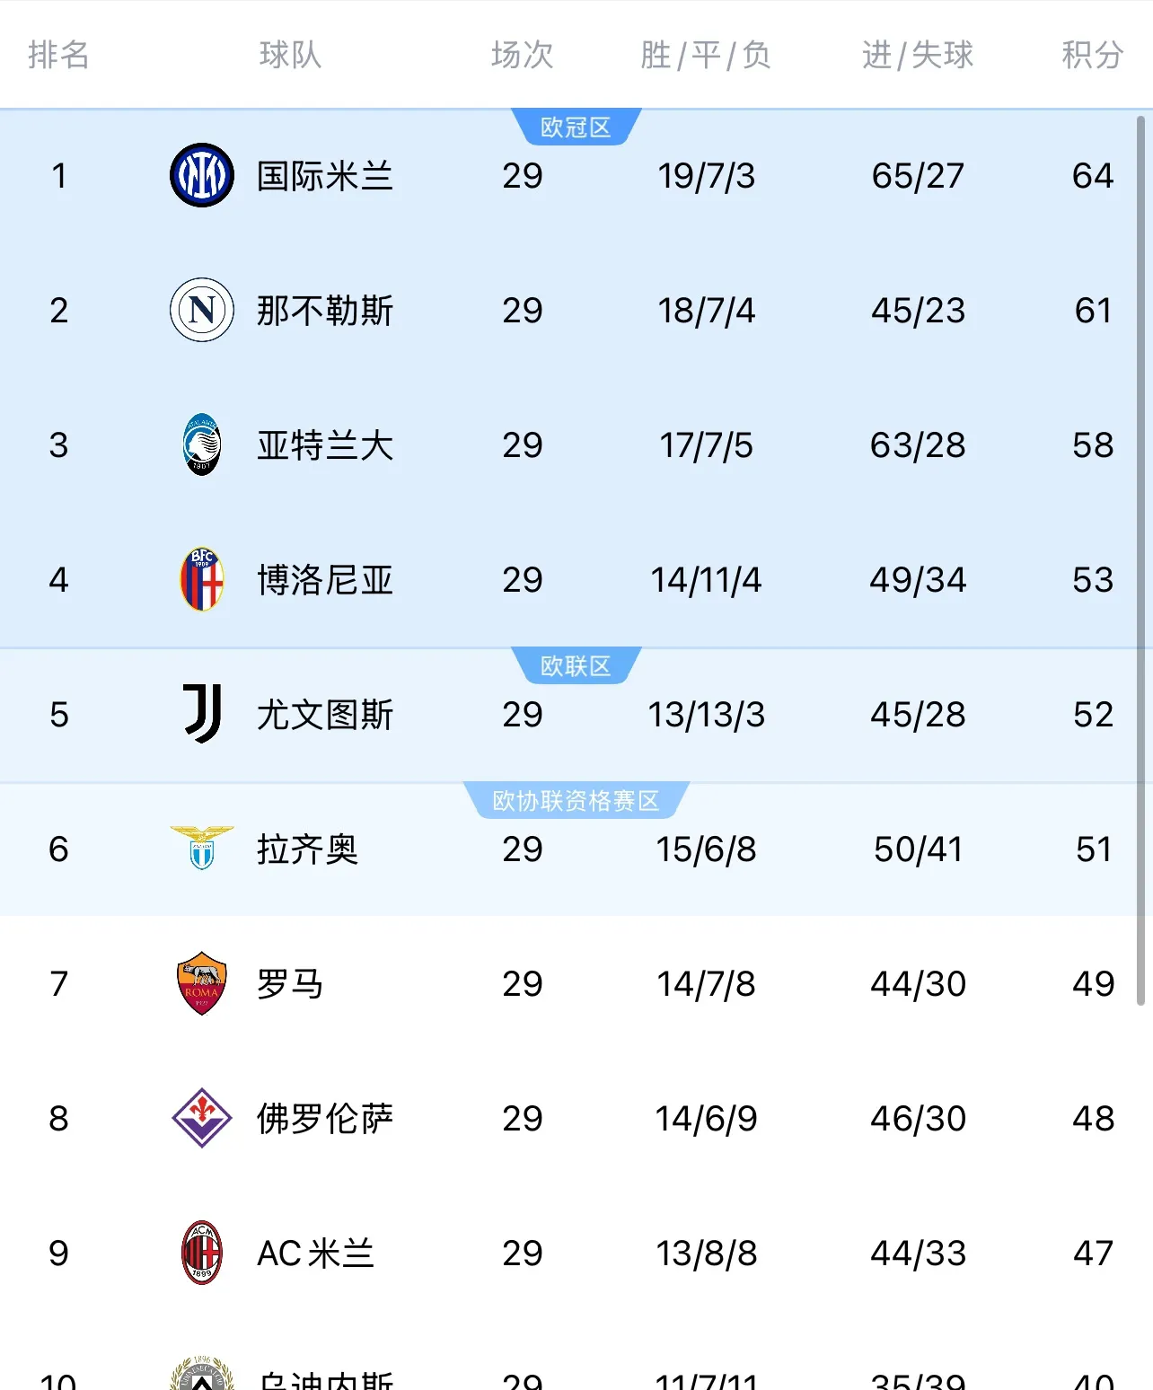1153x1390 pixels.
Task: Click the Roma club crest
Action: tap(201, 984)
